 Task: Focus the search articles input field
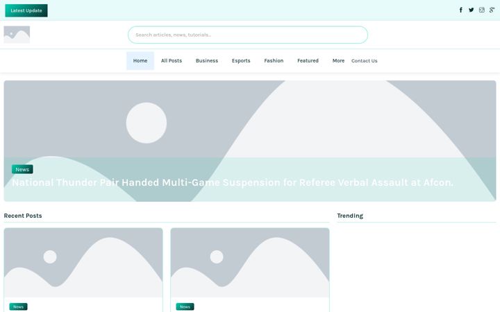248,35
